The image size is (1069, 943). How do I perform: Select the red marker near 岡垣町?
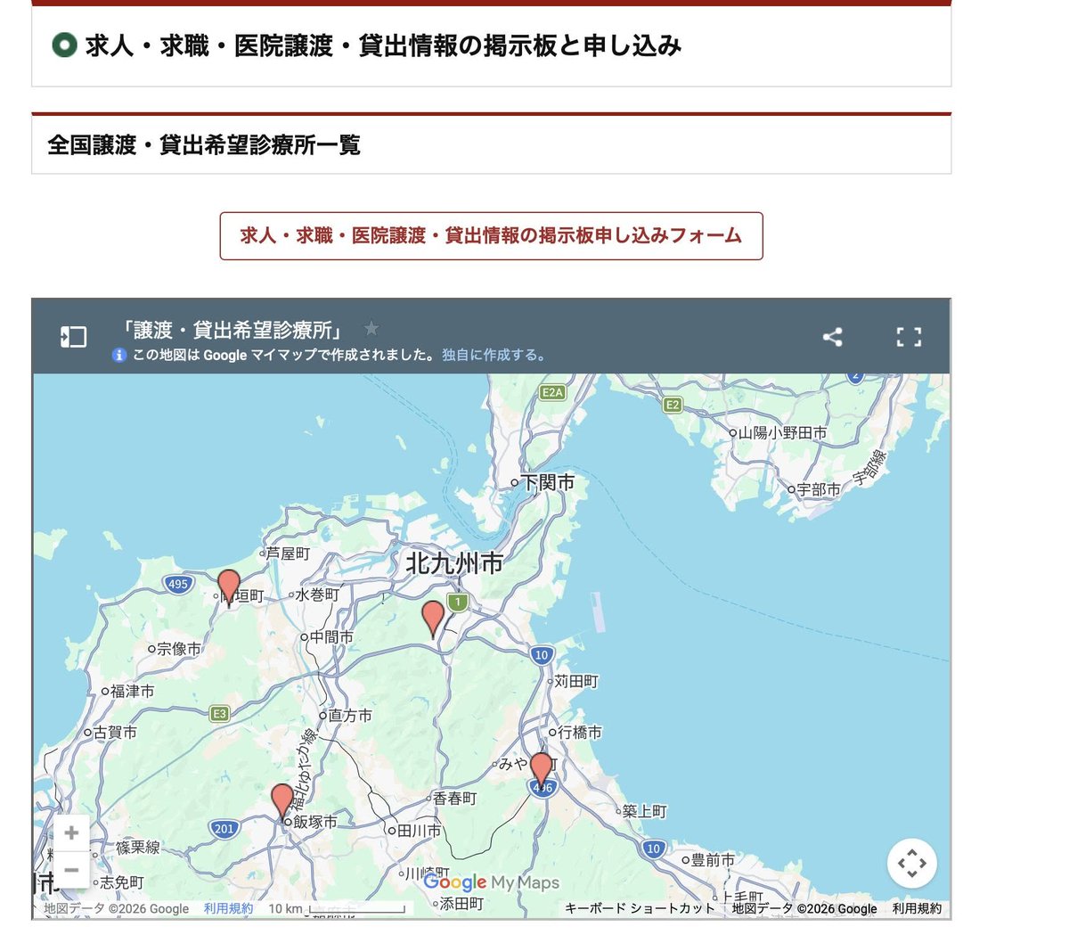tap(229, 587)
